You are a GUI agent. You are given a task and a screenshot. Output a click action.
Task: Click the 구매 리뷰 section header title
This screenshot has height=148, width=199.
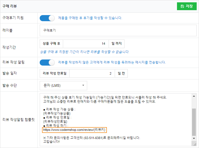click(x=9, y=6)
